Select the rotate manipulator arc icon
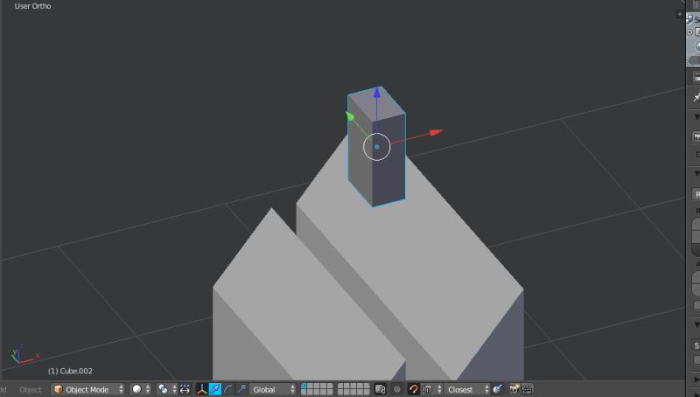700x397 pixels. click(x=228, y=389)
